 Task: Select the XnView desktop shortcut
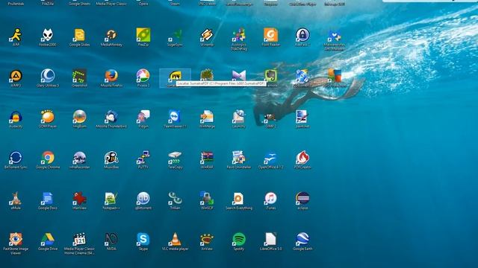(x=207, y=240)
